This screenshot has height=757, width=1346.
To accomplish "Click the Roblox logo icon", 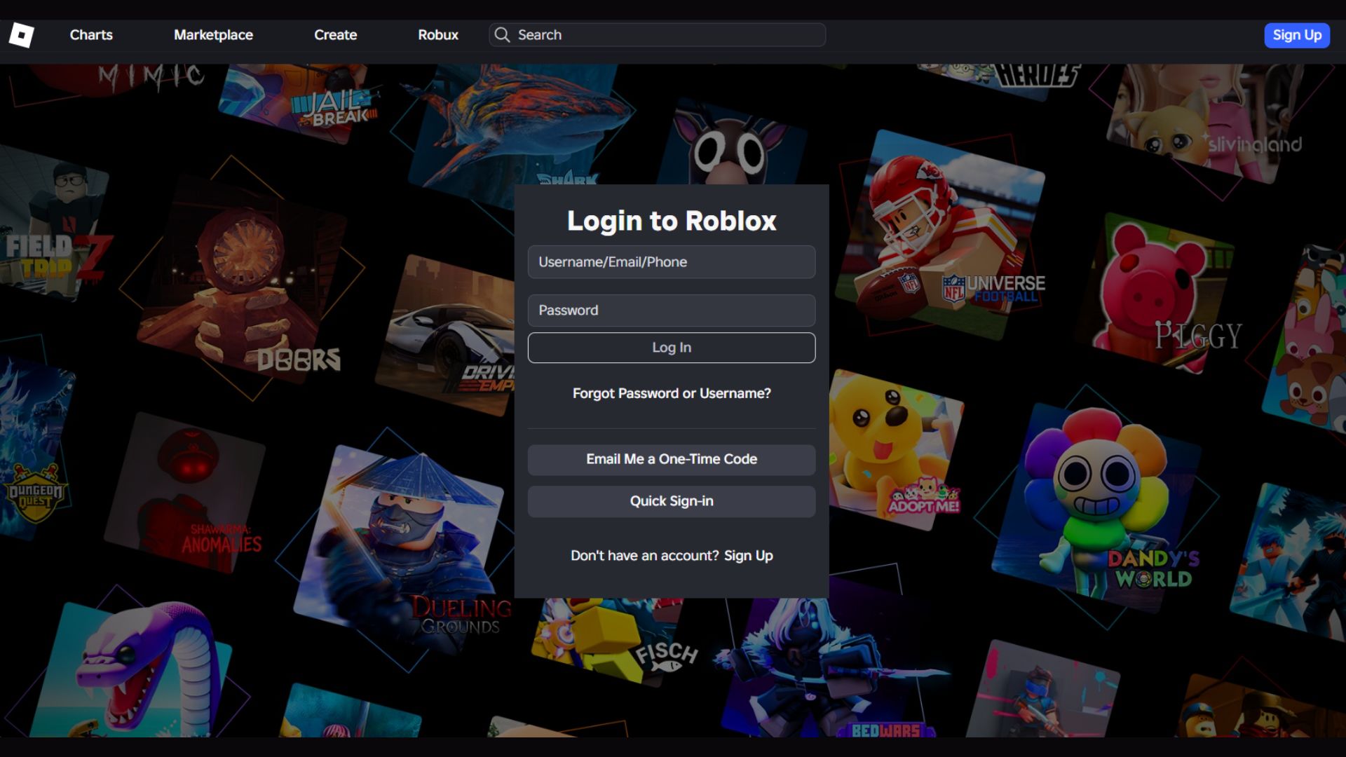I will pos(21,34).
